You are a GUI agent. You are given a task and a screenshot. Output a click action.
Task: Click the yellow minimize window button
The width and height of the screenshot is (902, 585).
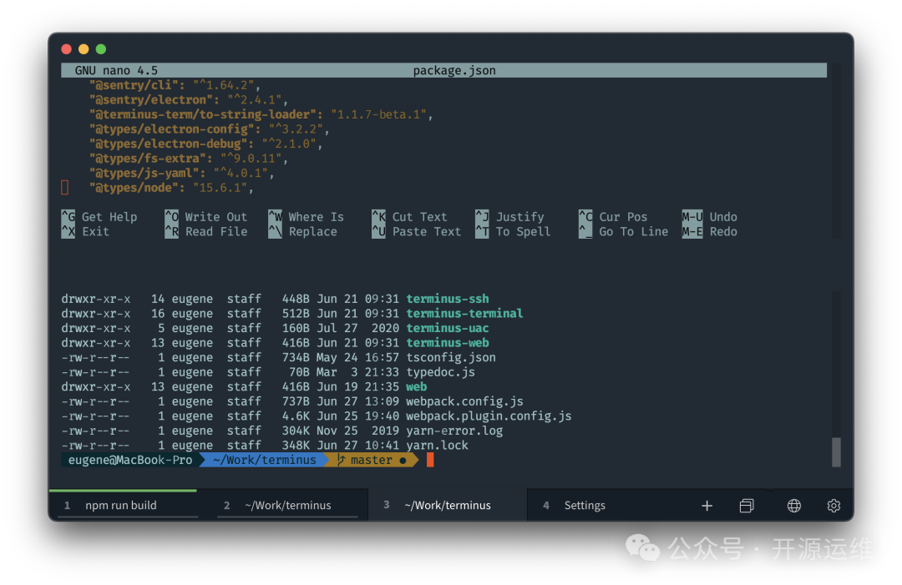click(x=84, y=49)
